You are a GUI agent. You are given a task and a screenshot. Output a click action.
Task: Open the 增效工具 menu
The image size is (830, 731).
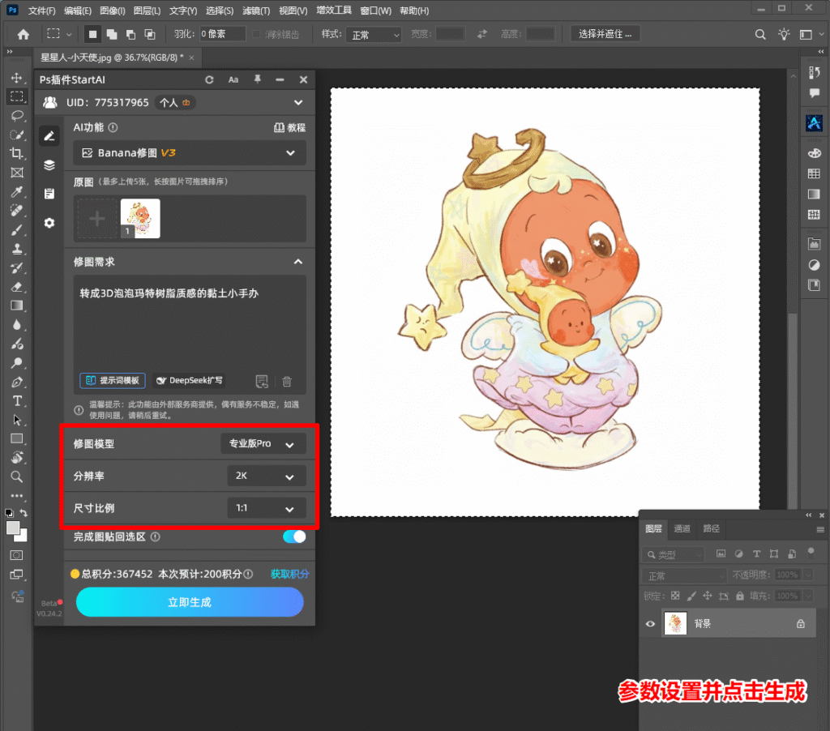333,11
